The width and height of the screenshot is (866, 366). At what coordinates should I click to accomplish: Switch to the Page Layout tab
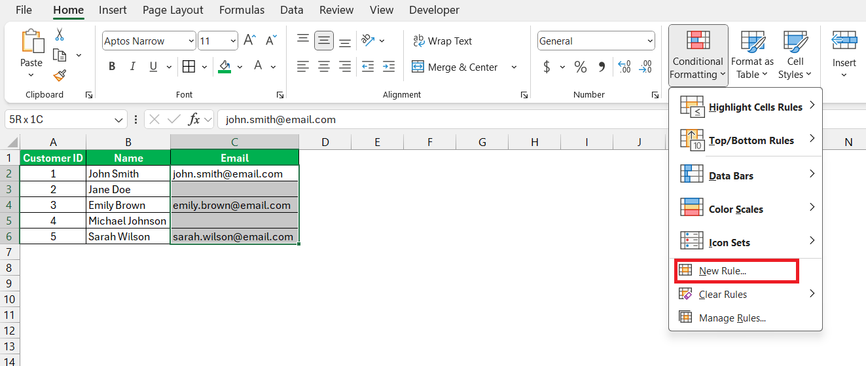click(173, 10)
